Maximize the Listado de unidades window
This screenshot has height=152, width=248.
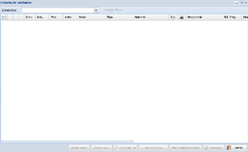[242, 2]
